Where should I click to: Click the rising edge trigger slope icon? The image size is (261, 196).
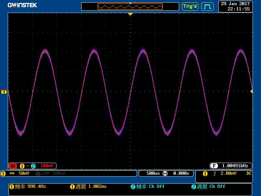pyautogui.click(x=215, y=174)
